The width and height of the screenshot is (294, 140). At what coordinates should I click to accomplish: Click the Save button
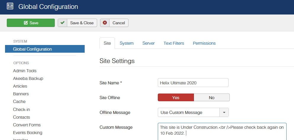[x=31, y=23]
